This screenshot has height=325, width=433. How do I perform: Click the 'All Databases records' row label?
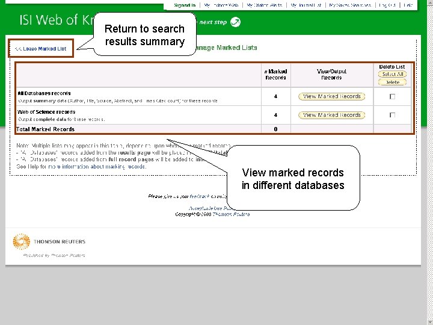[x=44, y=93]
